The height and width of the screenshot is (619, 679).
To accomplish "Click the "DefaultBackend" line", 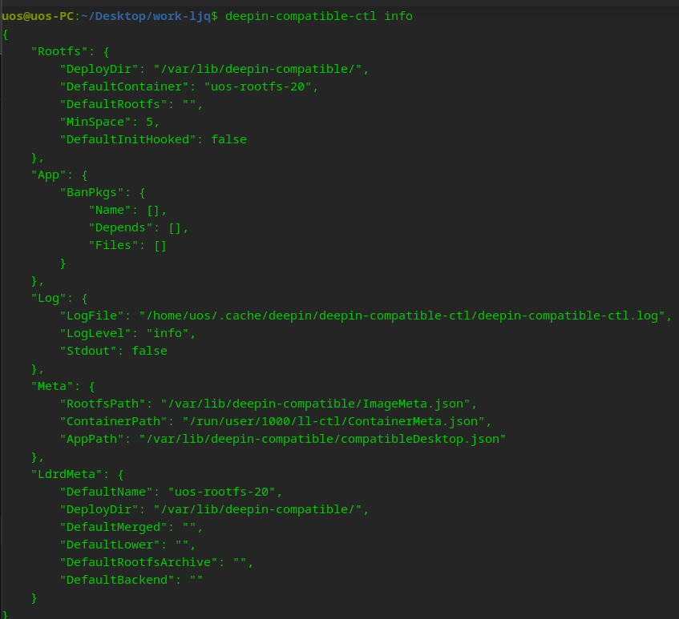I will pos(131,580).
